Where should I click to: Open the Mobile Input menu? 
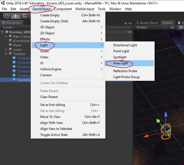85,9
